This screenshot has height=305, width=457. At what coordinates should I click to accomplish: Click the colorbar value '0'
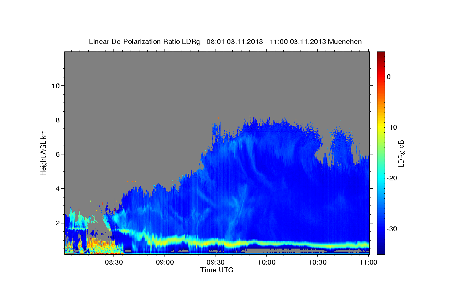389,77
